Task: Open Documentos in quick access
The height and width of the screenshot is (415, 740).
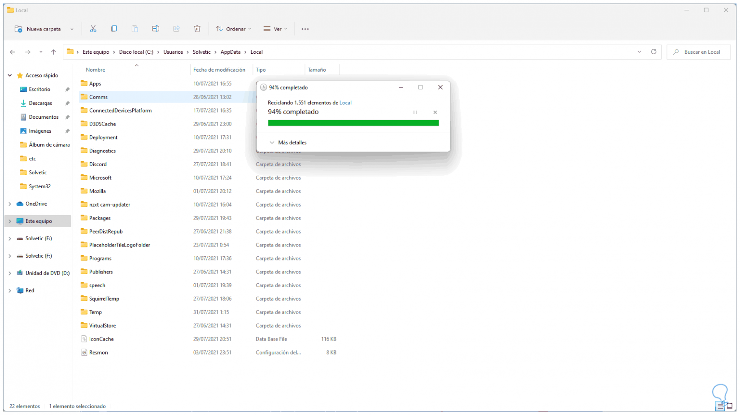Action: [44, 117]
